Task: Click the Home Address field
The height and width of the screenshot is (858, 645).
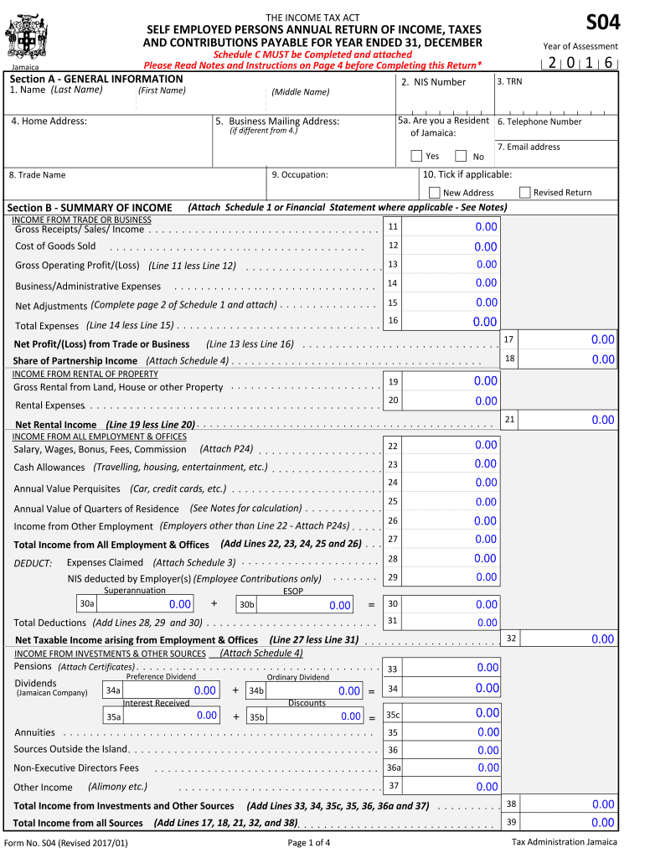Action: tap(107, 144)
